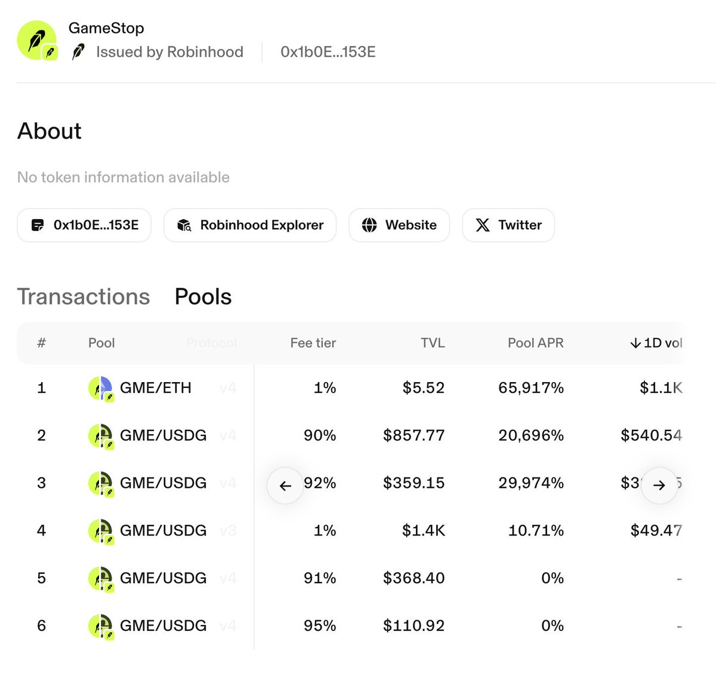
Task: Click the $857.77 TVL value
Action: pyautogui.click(x=414, y=435)
